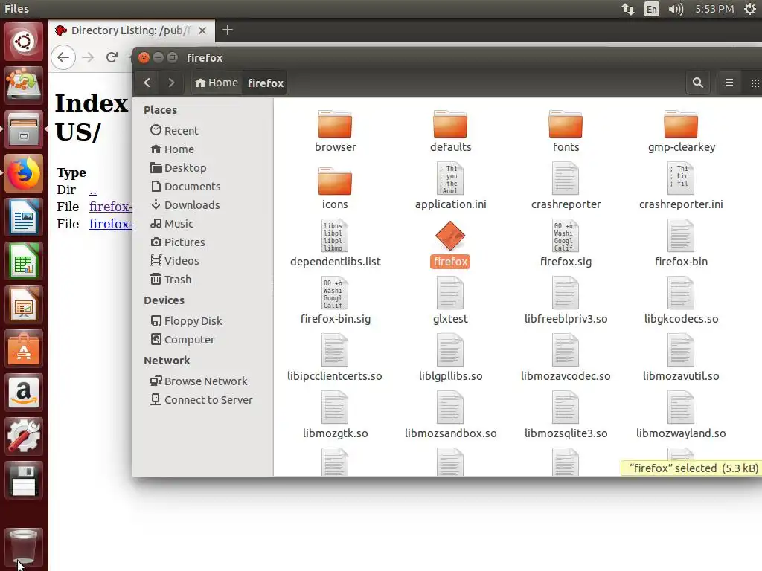Go forward in Files window
Screen dimensions: 762x571
coord(171,83)
